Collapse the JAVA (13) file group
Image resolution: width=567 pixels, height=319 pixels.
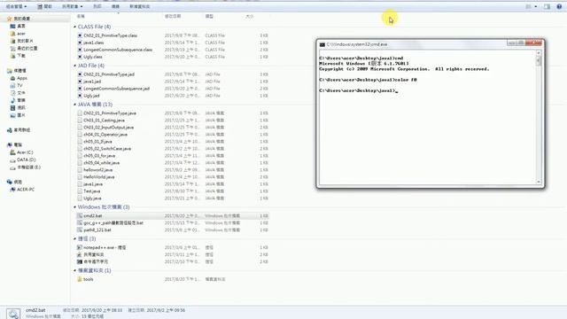click(74, 105)
